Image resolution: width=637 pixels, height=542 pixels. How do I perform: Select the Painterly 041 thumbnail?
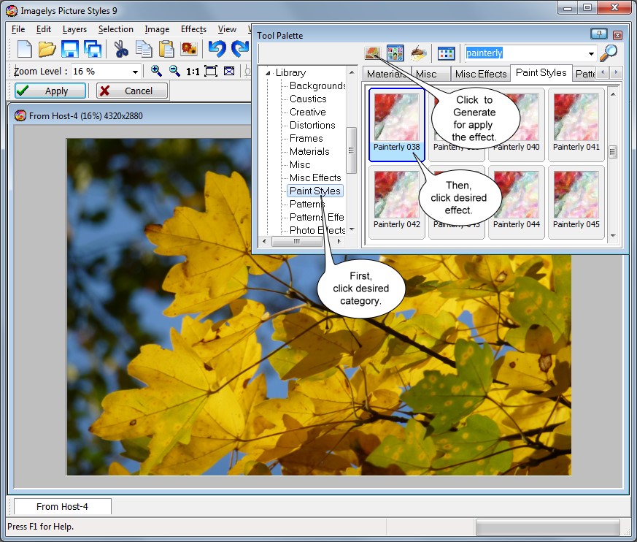coord(576,121)
